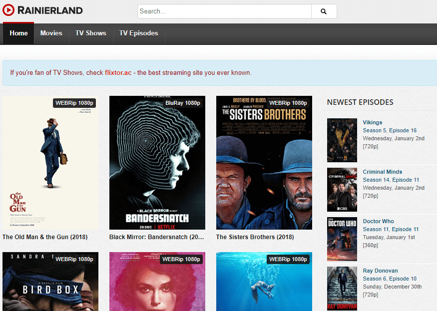Open Doctor Who episode thumbnail

(x=342, y=239)
